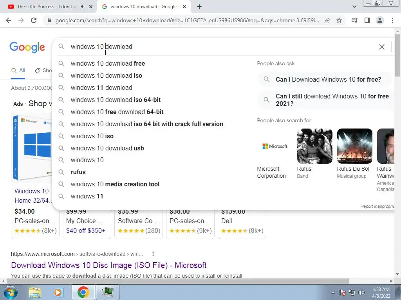Open the All search results tab
401x300 pixels.
18,71
